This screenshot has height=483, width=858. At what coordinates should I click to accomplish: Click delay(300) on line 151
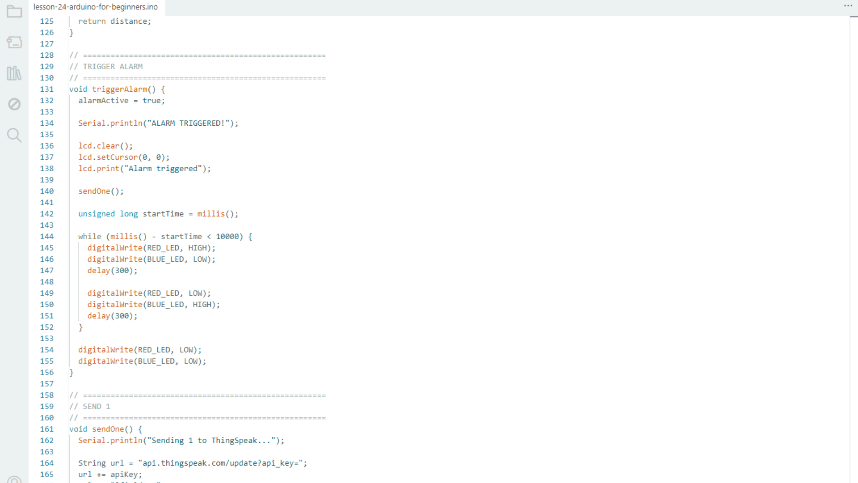[x=112, y=316]
